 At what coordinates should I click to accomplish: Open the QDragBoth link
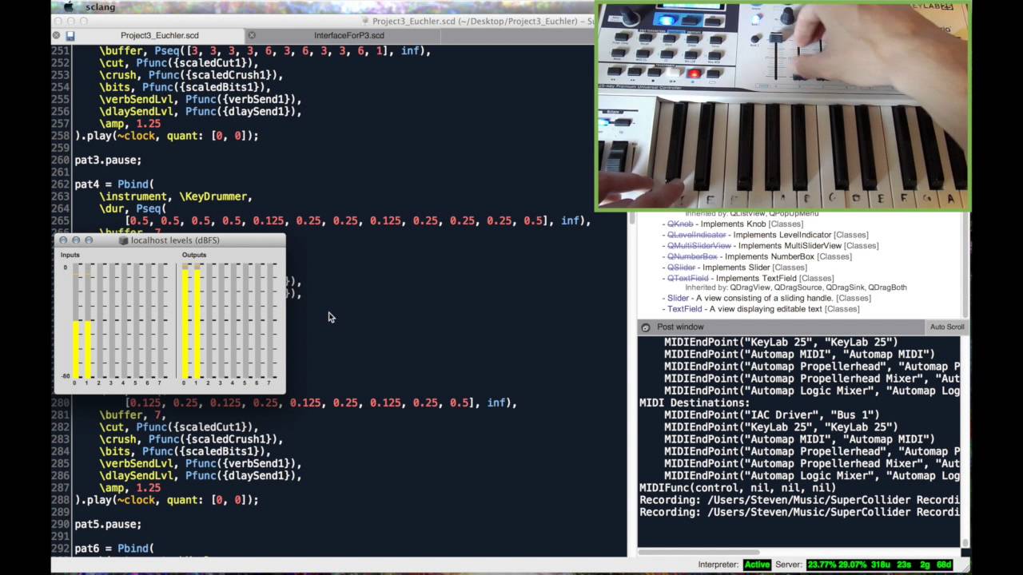pos(887,287)
